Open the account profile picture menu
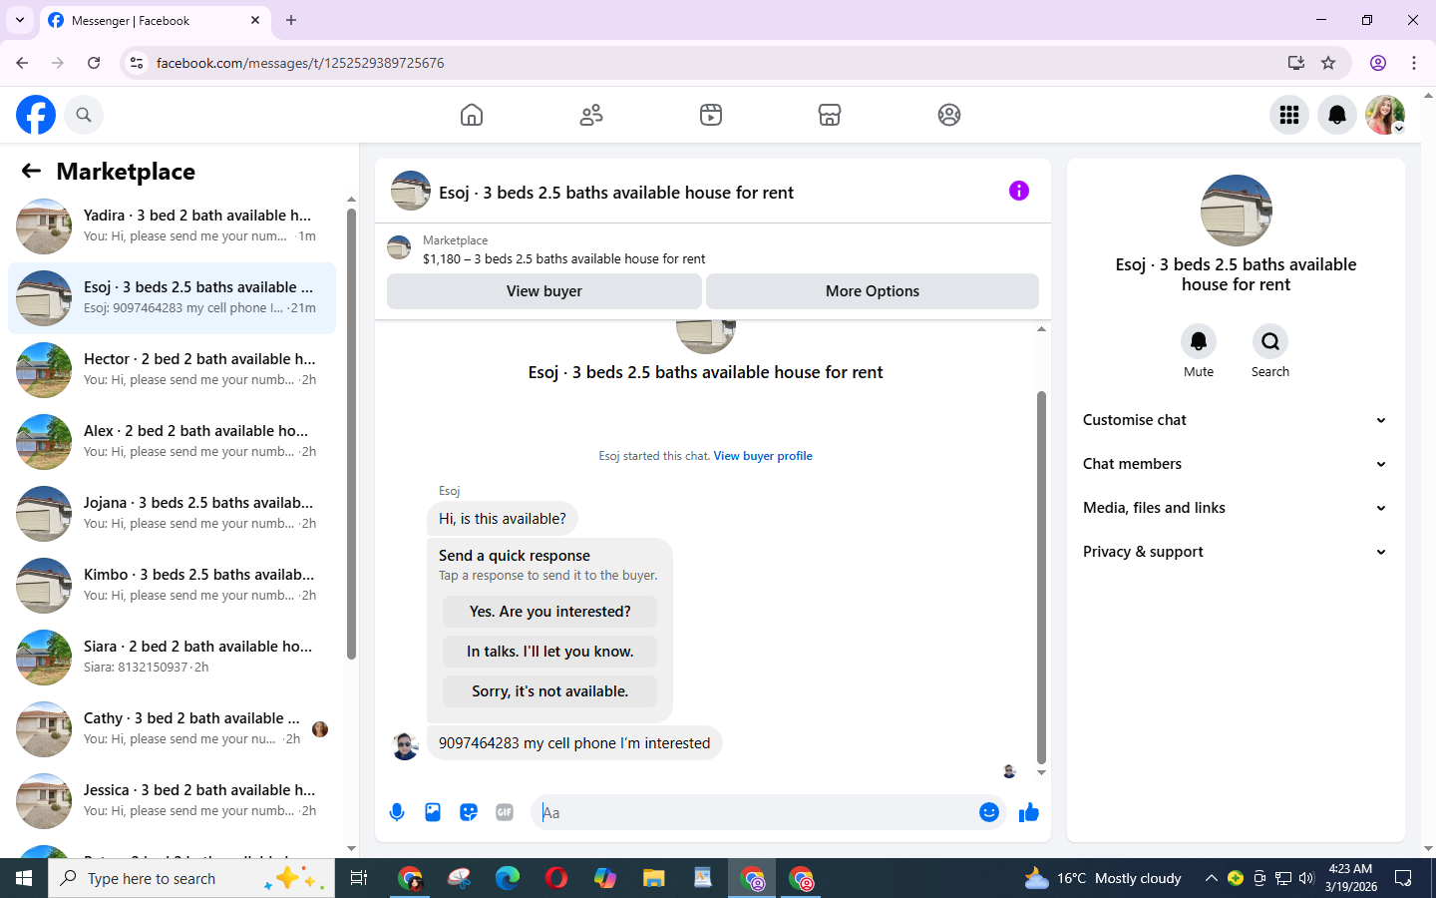Viewport: 1436px width, 898px height. click(1385, 115)
